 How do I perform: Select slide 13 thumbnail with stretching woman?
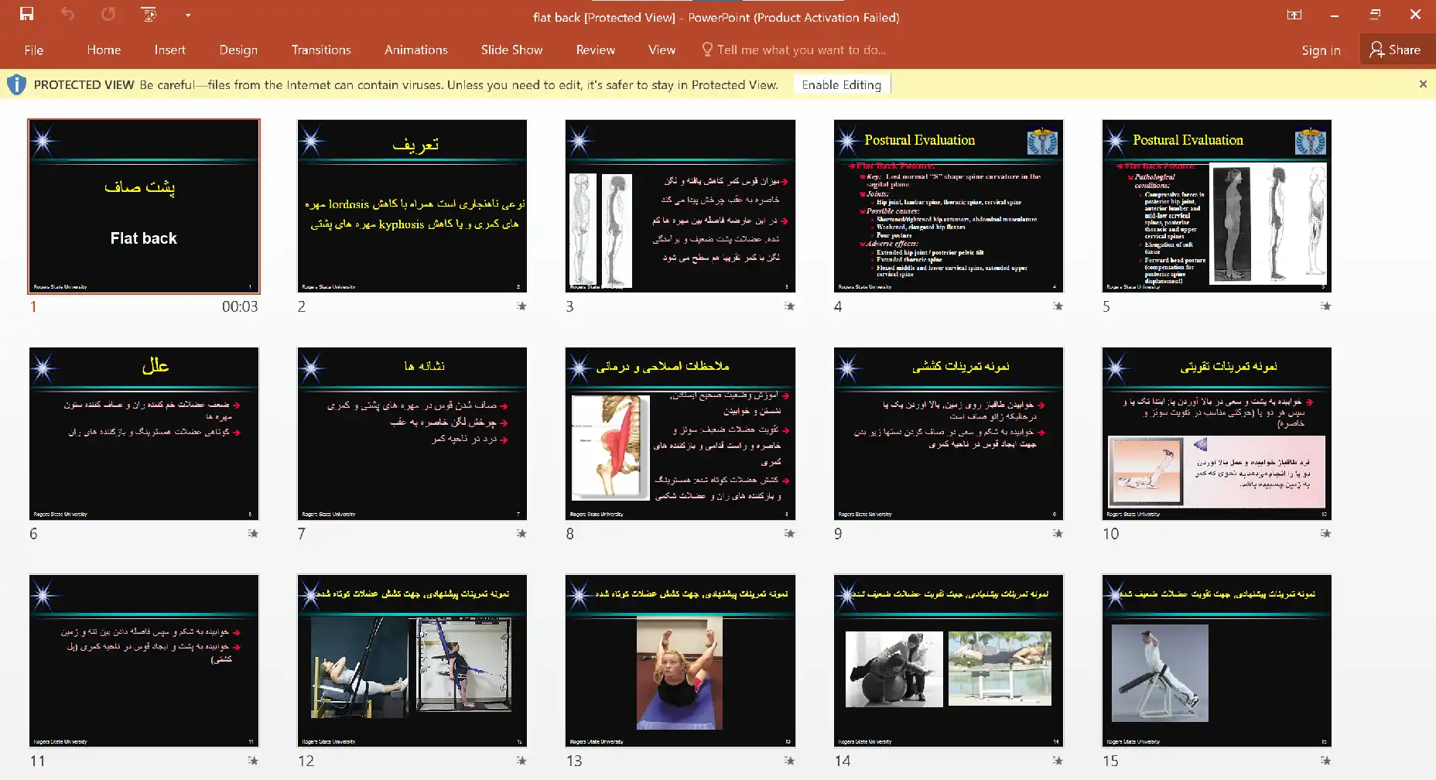(x=680, y=661)
